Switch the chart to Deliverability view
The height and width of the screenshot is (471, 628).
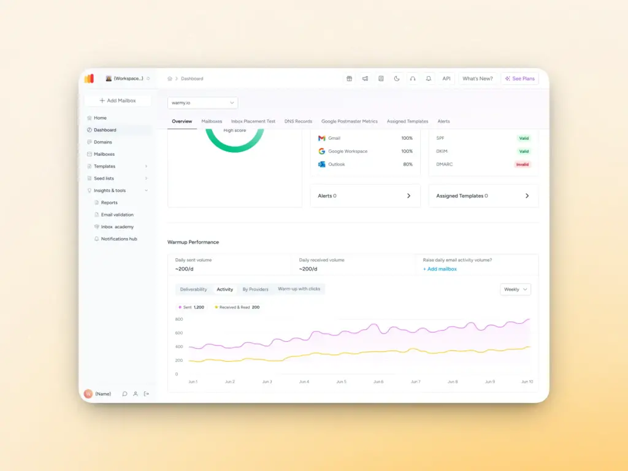[x=193, y=289]
